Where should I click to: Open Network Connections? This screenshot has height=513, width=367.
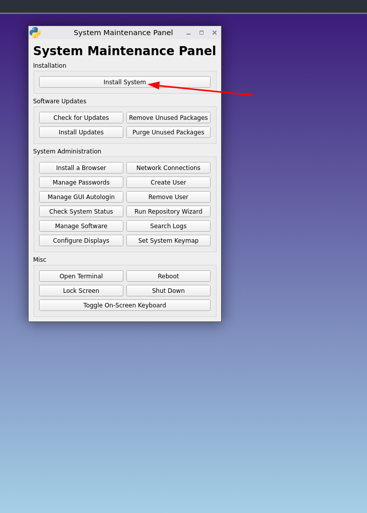(x=168, y=168)
